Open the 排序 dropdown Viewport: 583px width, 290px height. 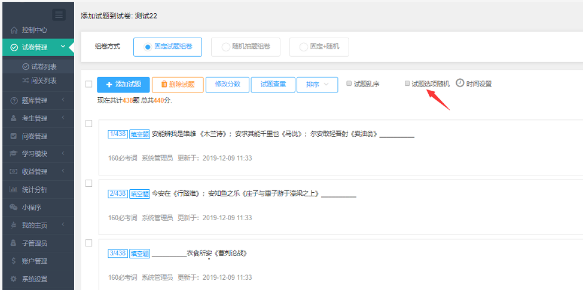coord(317,85)
